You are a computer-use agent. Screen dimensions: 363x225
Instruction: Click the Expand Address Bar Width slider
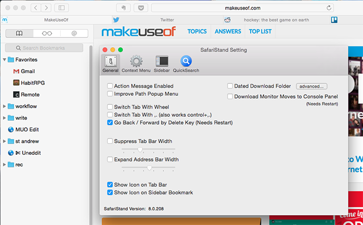click(x=149, y=168)
